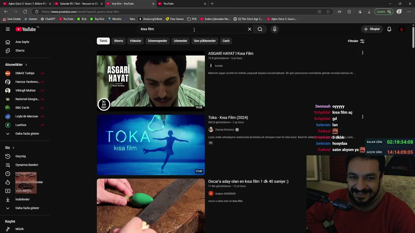The width and height of the screenshot is (415, 233).
Task: Close the kısa film - YouTube tab
Action: pyautogui.click(x=153, y=4)
